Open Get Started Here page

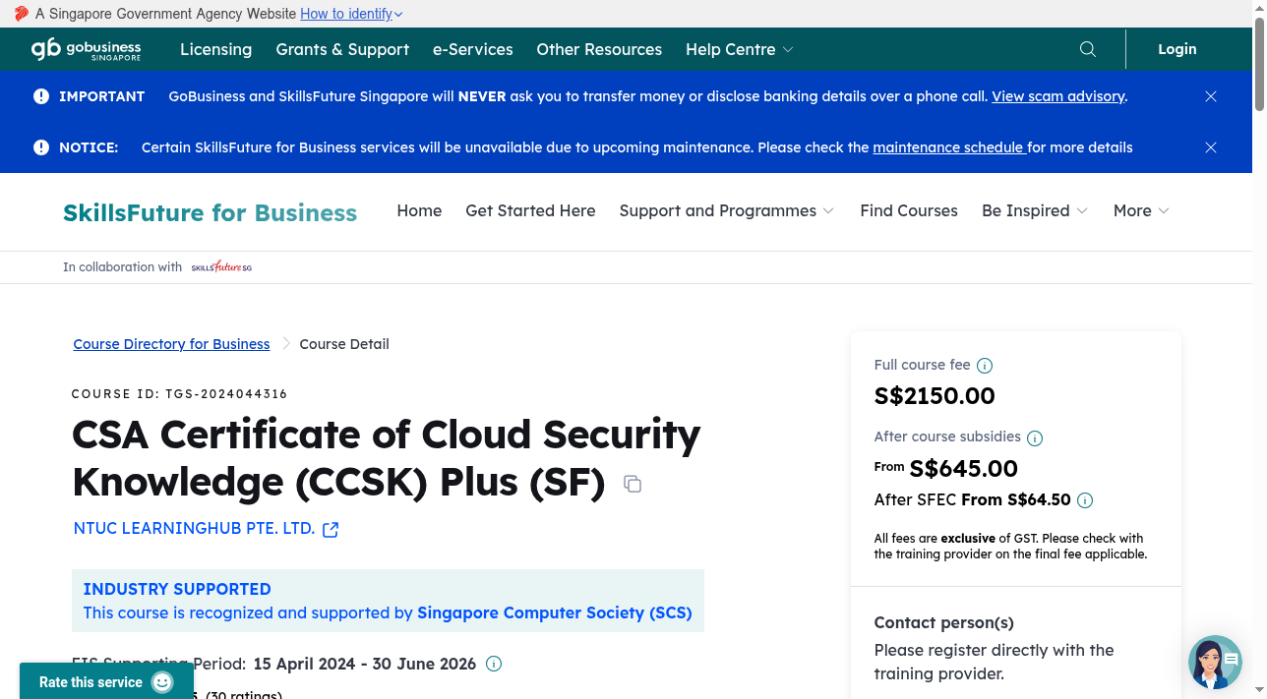pyautogui.click(x=530, y=210)
